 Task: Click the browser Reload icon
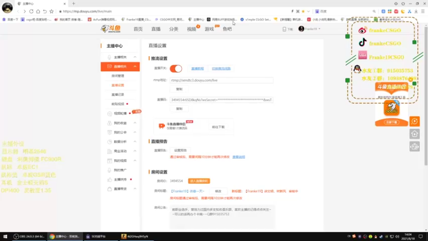tap(31, 11)
